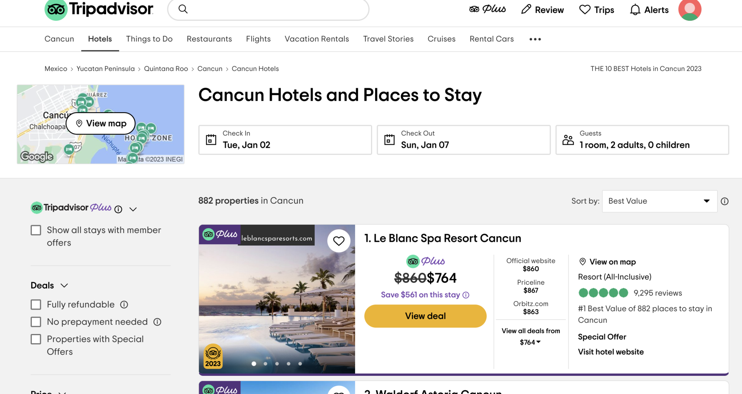Select the second photo carousel dot
The height and width of the screenshot is (394, 742).
click(x=266, y=364)
